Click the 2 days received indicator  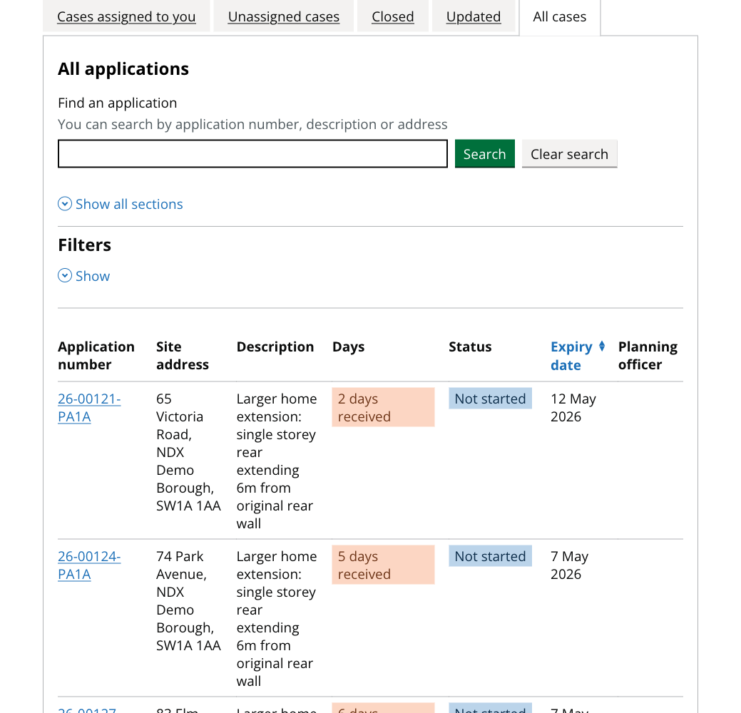click(x=382, y=407)
